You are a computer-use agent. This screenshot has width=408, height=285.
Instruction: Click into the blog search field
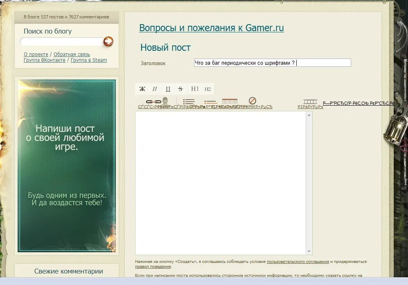tap(61, 42)
